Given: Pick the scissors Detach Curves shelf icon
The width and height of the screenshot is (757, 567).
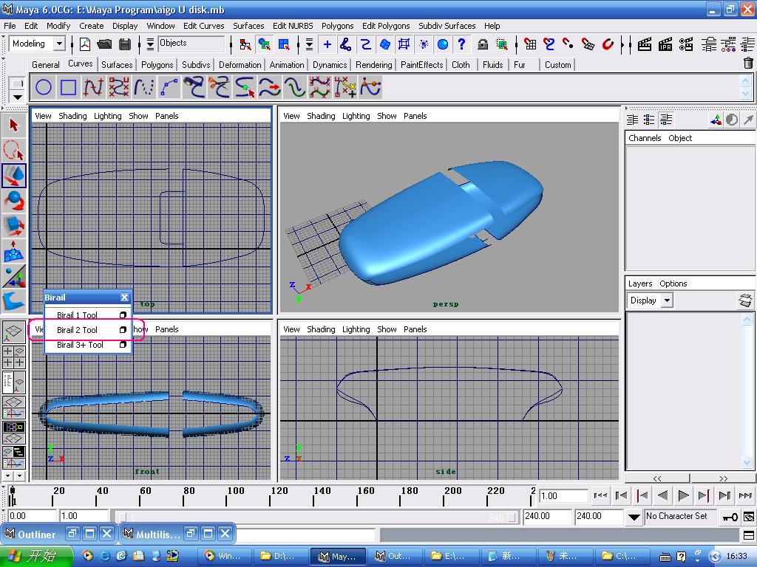Looking at the screenshot, I should pyautogui.click(x=220, y=87).
